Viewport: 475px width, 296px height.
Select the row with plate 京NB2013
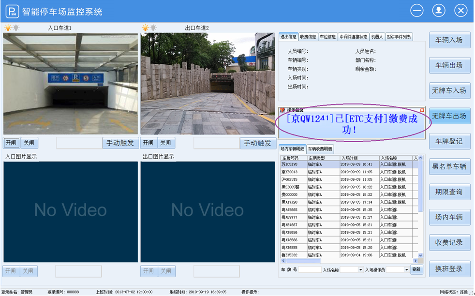tap(349, 172)
